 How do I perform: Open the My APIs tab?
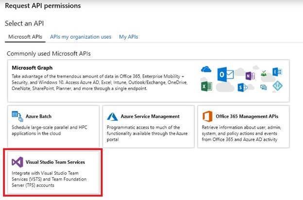129,37
